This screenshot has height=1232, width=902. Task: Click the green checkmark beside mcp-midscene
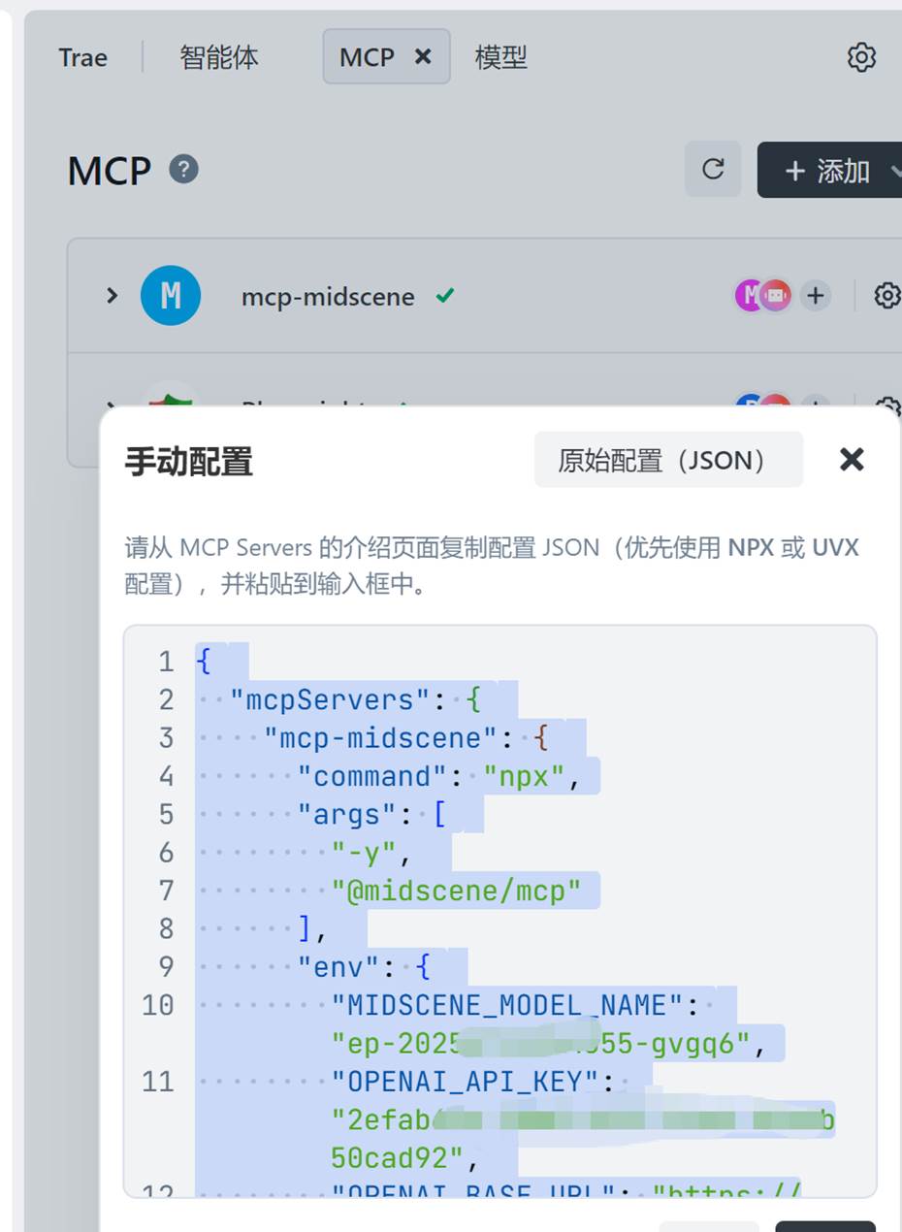pos(446,296)
